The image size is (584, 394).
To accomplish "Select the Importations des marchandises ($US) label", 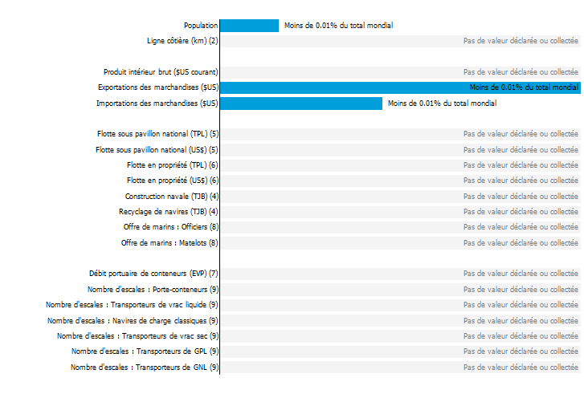I will (157, 104).
